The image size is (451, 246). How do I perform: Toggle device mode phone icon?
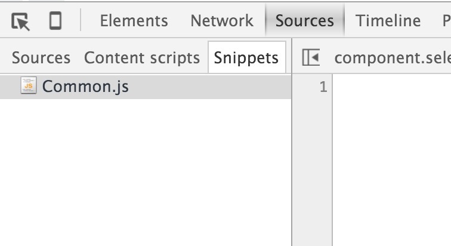pyautogui.click(x=55, y=21)
